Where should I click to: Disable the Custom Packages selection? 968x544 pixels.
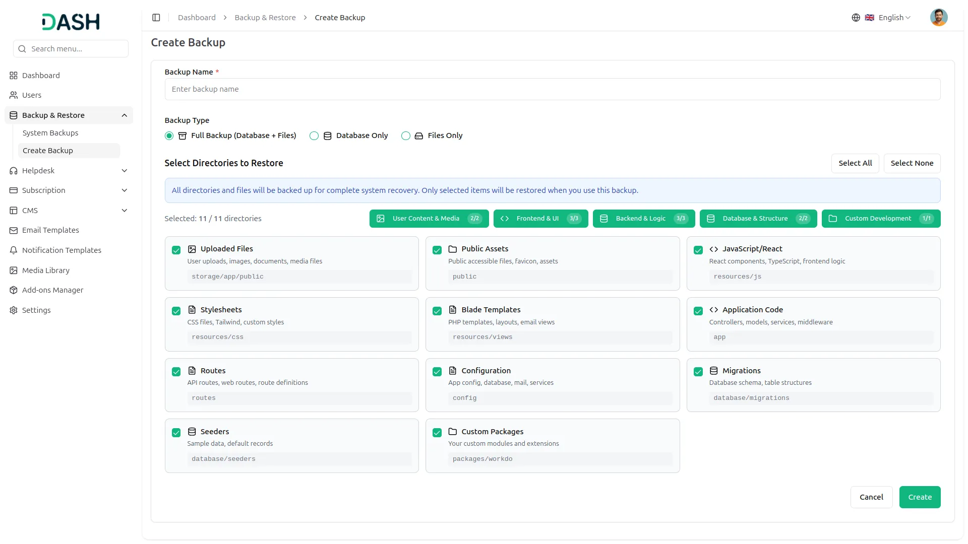[437, 433]
